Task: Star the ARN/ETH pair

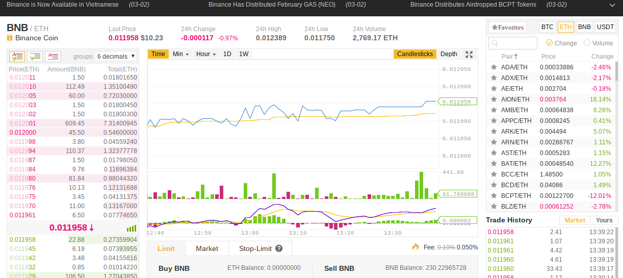Action: tap(494, 142)
